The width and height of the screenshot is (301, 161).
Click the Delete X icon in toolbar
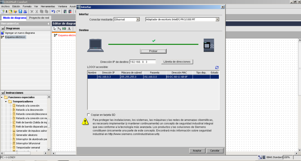click(x=32, y=11)
